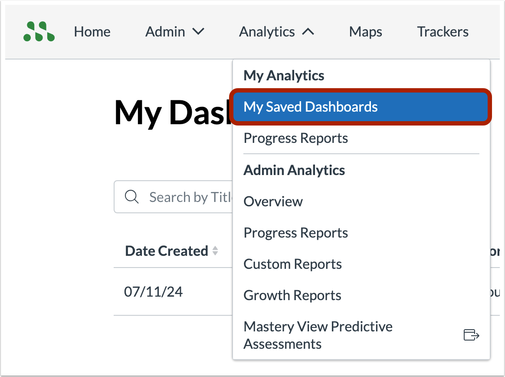
Task: Click the search magnifying glass icon
Action: (x=132, y=197)
